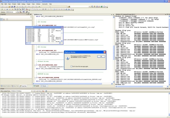Open the editor tab list dropdown arrow
Screen dimensions: 170x118
112,14
